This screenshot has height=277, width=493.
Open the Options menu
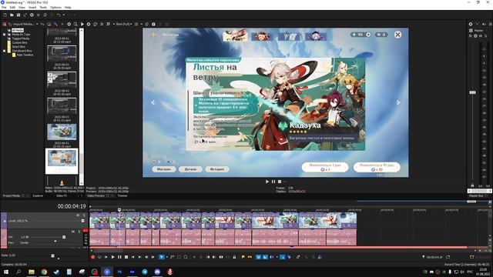55,7
